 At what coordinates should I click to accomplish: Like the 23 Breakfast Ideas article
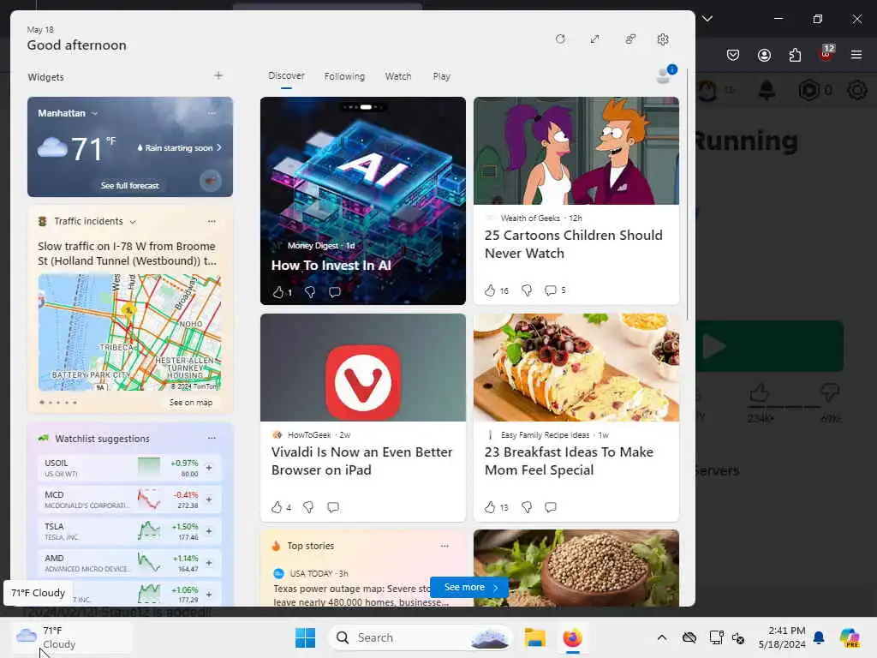(490, 507)
